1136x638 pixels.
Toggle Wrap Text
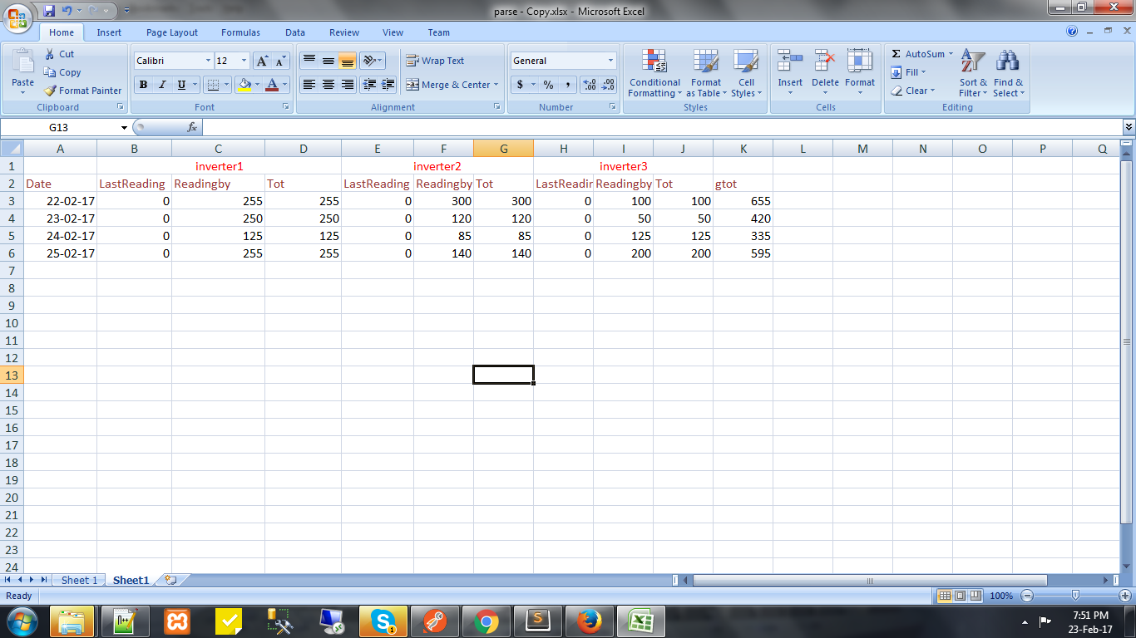pyautogui.click(x=435, y=61)
